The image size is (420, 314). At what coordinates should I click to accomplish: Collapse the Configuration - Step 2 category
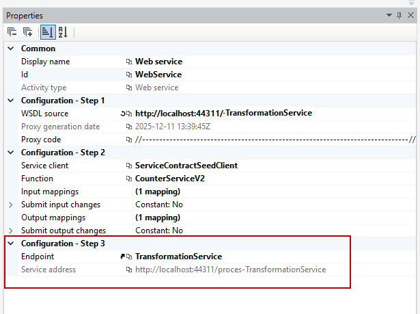click(x=11, y=153)
